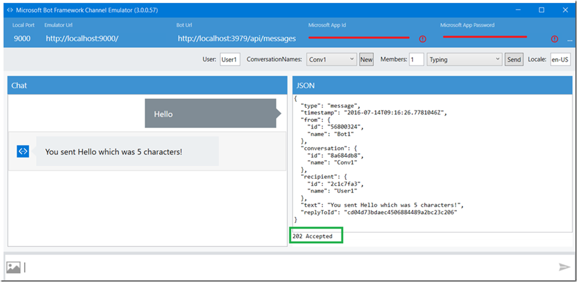Click the Send activity button
The image size is (577, 282).
coord(514,59)
